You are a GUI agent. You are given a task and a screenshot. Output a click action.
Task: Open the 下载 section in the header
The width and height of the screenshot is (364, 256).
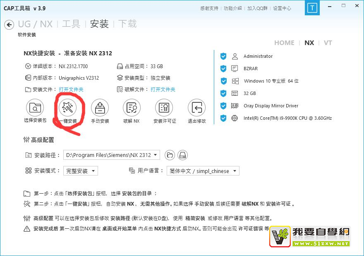pos(127,24)
